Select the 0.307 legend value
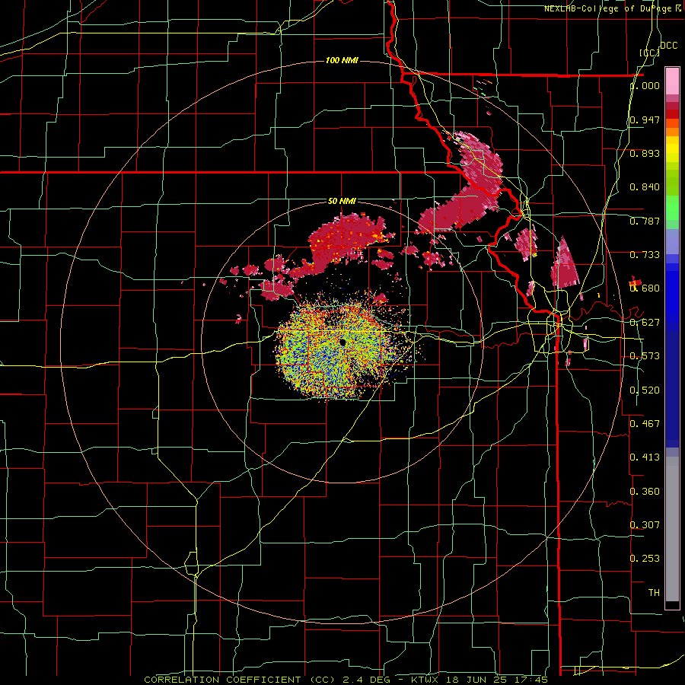 [x=645, y=524]
